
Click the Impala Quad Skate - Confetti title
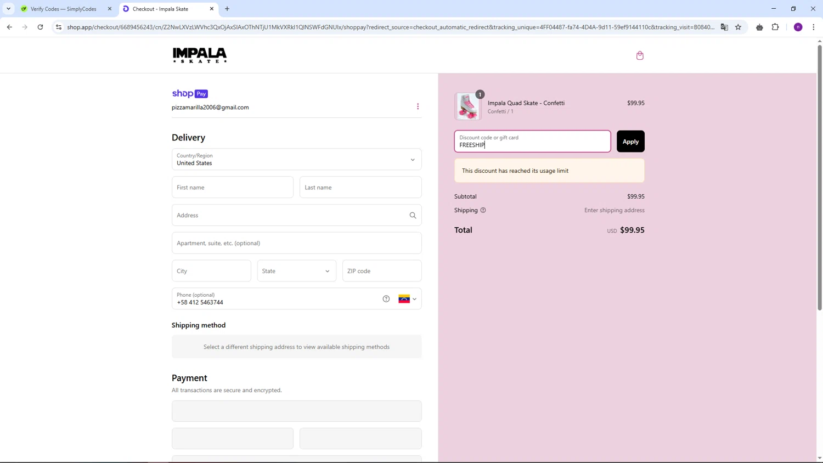pyautogui.click(x=526, y=103)
